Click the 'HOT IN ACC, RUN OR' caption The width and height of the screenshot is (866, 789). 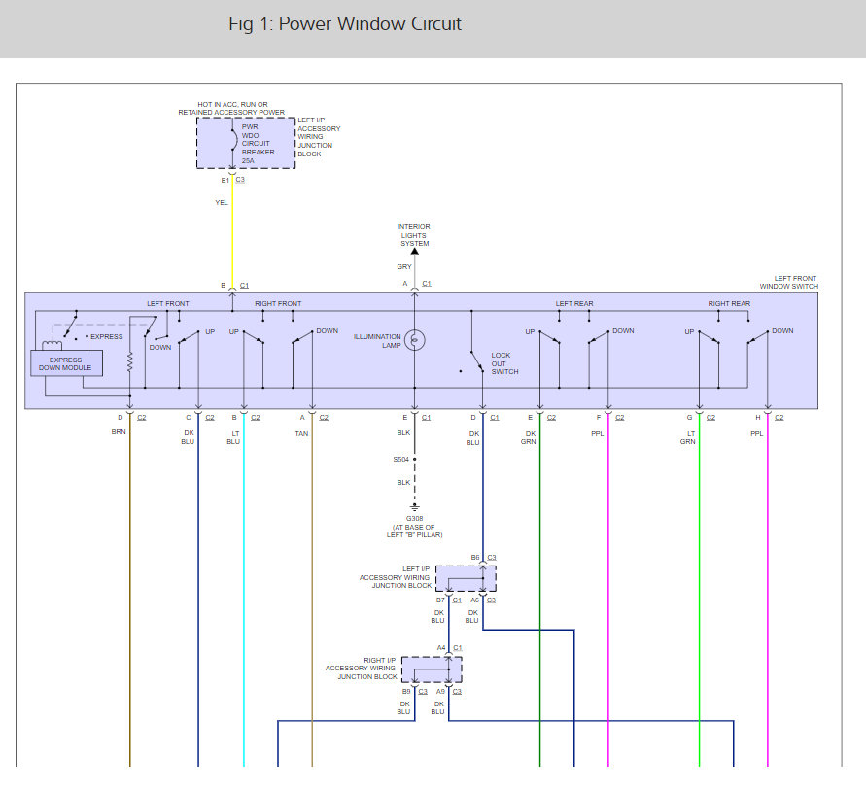[x=232, y=104]
